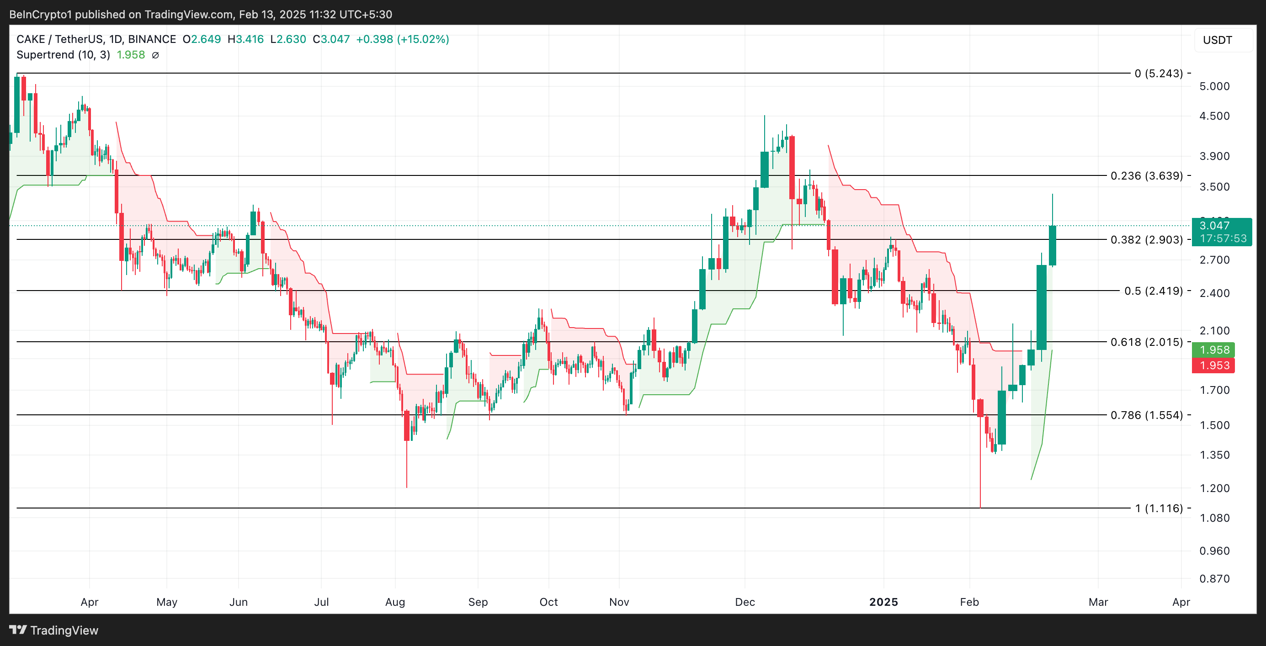Select the 0.236 (3.639) Fibonacci level label
Viewport: 1266px width, 646px height.
(x=1146, y=176)
